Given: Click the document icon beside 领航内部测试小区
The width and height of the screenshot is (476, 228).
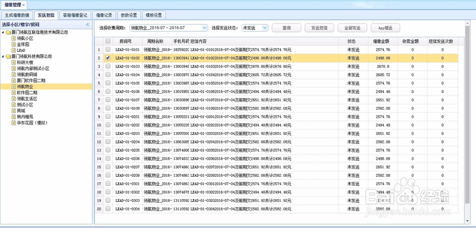Looking at the screenshot, I should click(14, 68).
